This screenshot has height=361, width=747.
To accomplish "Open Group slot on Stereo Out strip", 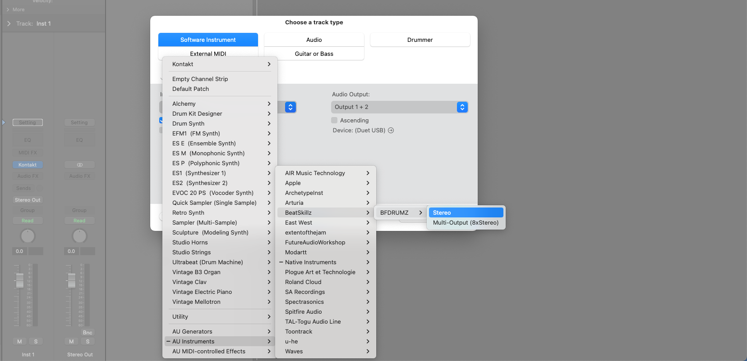I will pyautogui.click(x=79, y=210).
